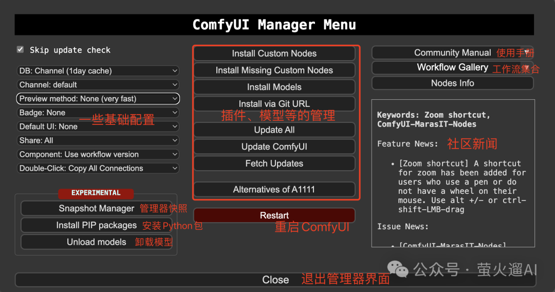The image size is (555, 292).
Task: Close the ComfyUI Manager Menu
Action: [275, 280]
